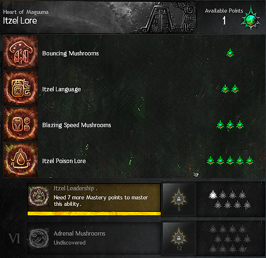The height and width of the screenshot is (258, 266).
Task: Click the Itzel Leadership flame icon
Action: pyautogui.click(x=39, y=196)
